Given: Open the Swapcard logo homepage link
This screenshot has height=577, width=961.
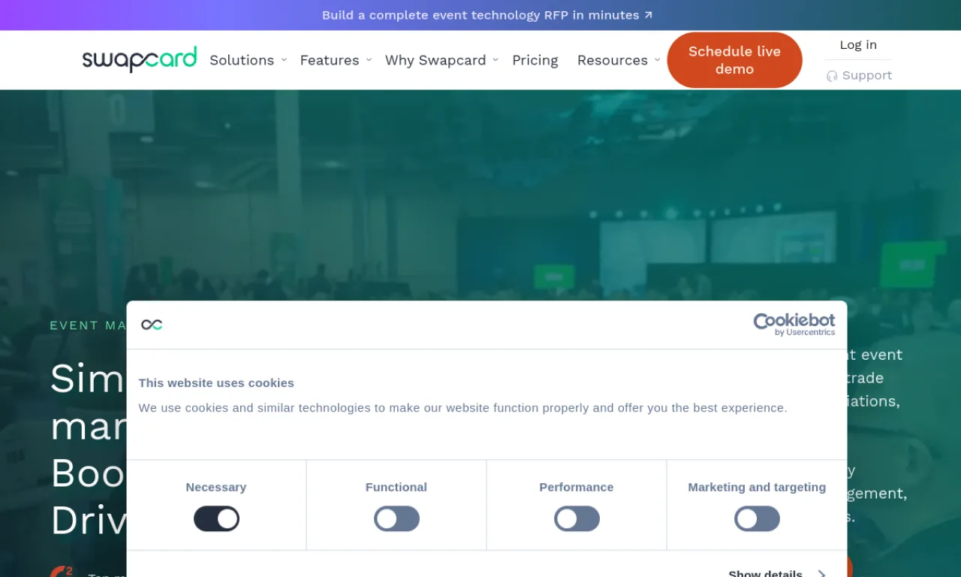Looking at the screenshot, I should (140, 59).
